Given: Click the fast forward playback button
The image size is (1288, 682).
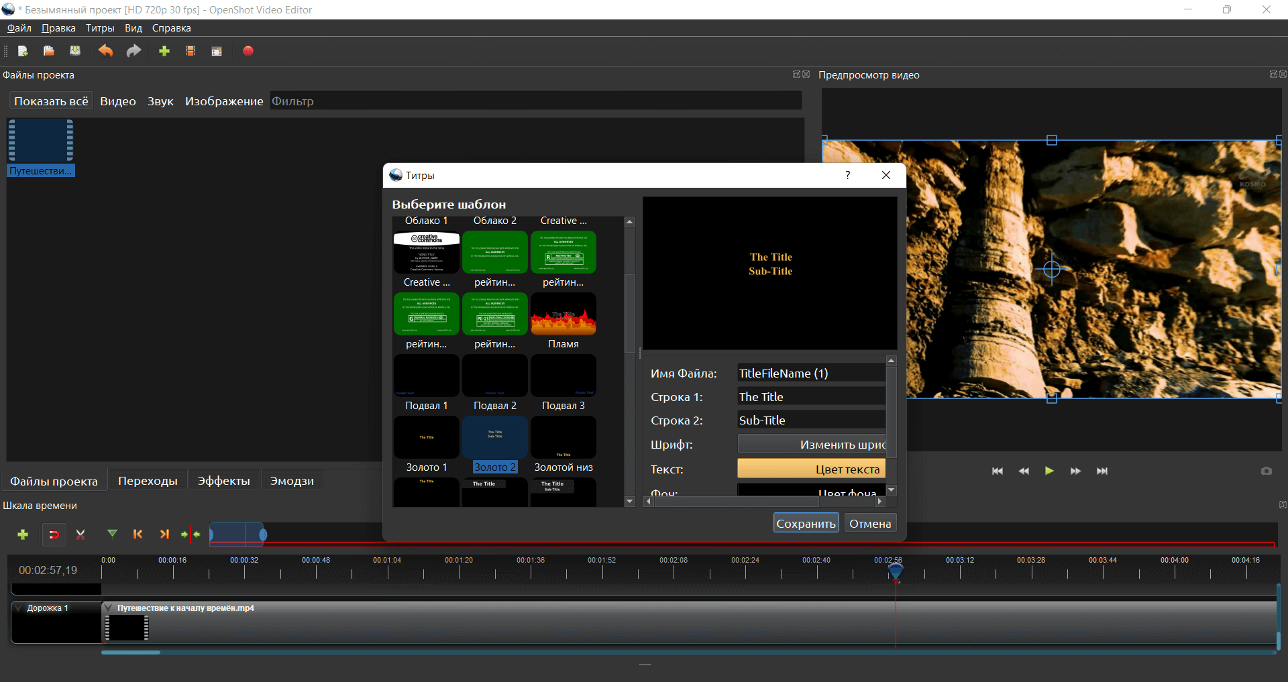Looking at the screenshot, I should (1075, 471).
